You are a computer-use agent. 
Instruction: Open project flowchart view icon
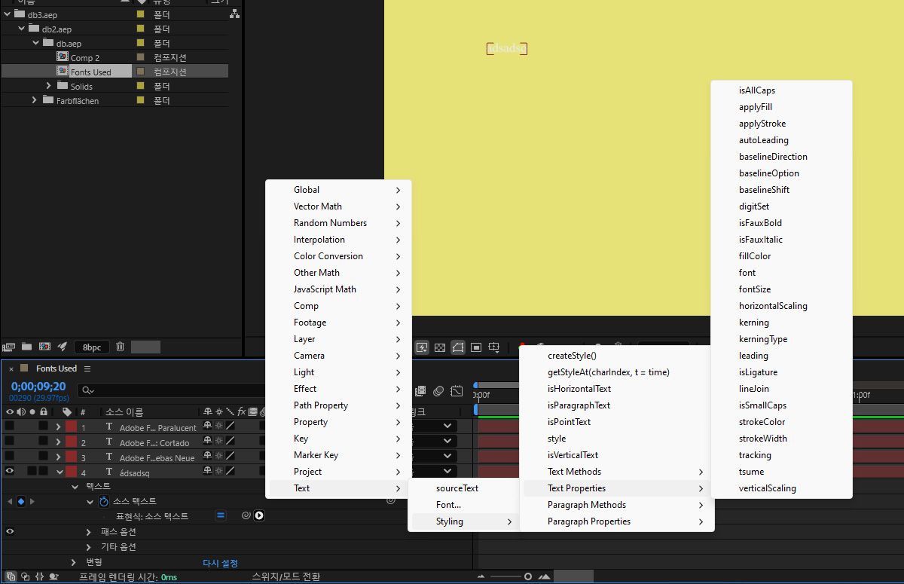click(235, 14)
